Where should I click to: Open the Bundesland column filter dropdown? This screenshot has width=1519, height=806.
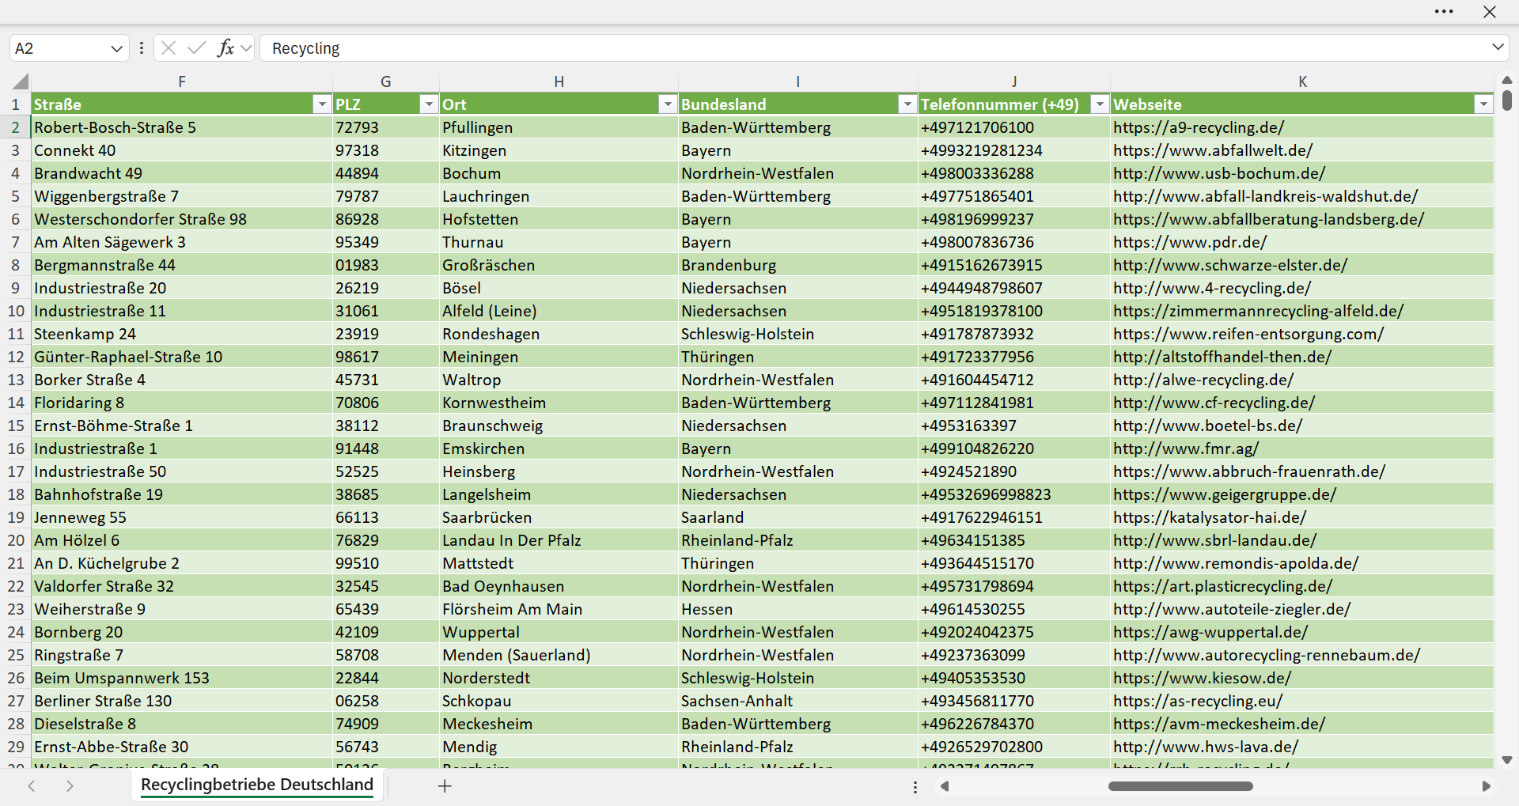907,104
